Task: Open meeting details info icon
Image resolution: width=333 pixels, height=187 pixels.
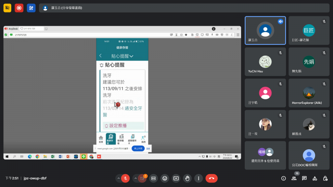Action: pos(283,178)
